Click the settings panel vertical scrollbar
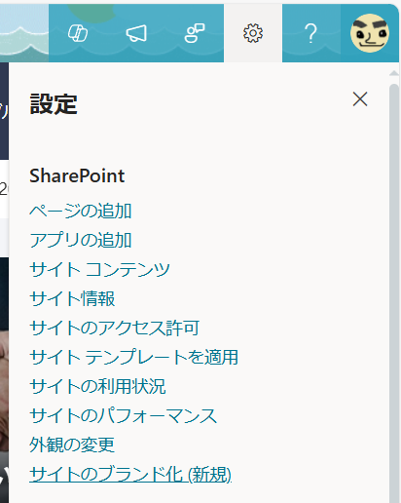Viewport: 401px width, 503px height. pyautogui.click(x=394, y=292)
